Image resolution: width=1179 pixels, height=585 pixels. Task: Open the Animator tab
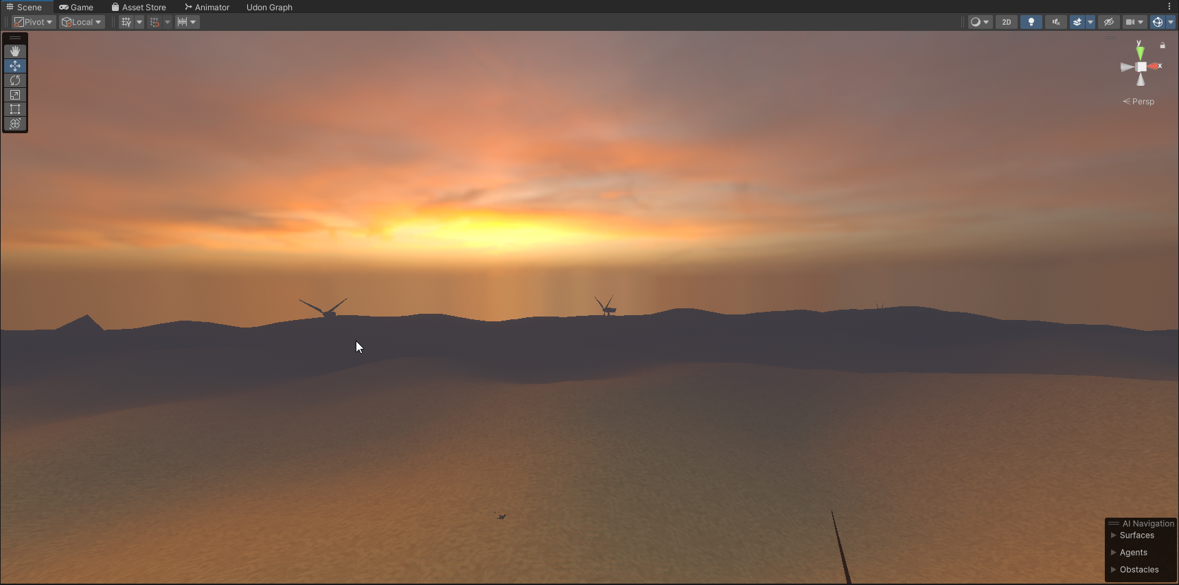click(x=207, y=7)
